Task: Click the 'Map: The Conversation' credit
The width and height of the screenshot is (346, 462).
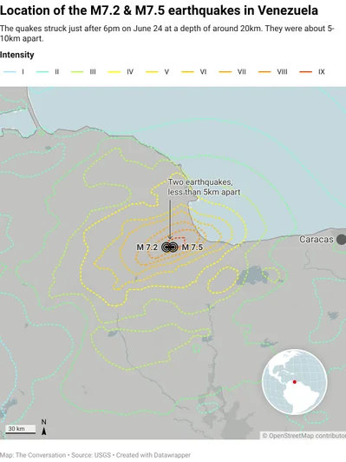Action: click(x=33, y=455)
